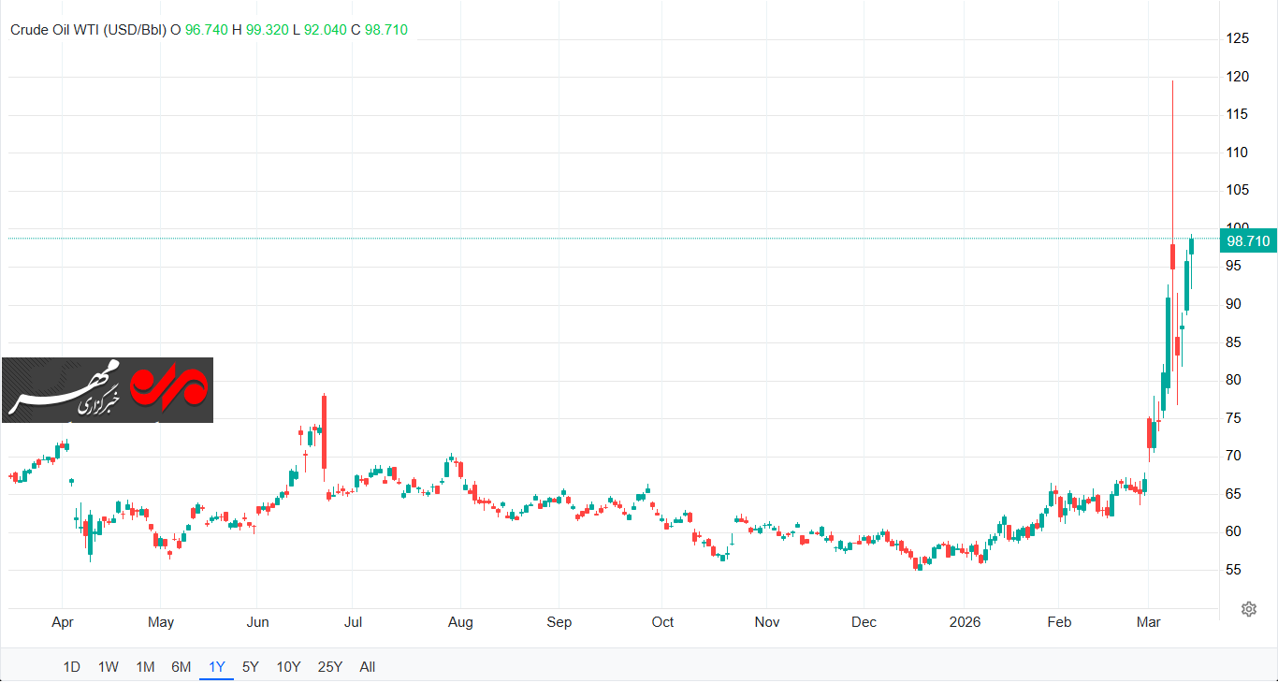Click the large red June candle

click(324, 431)
